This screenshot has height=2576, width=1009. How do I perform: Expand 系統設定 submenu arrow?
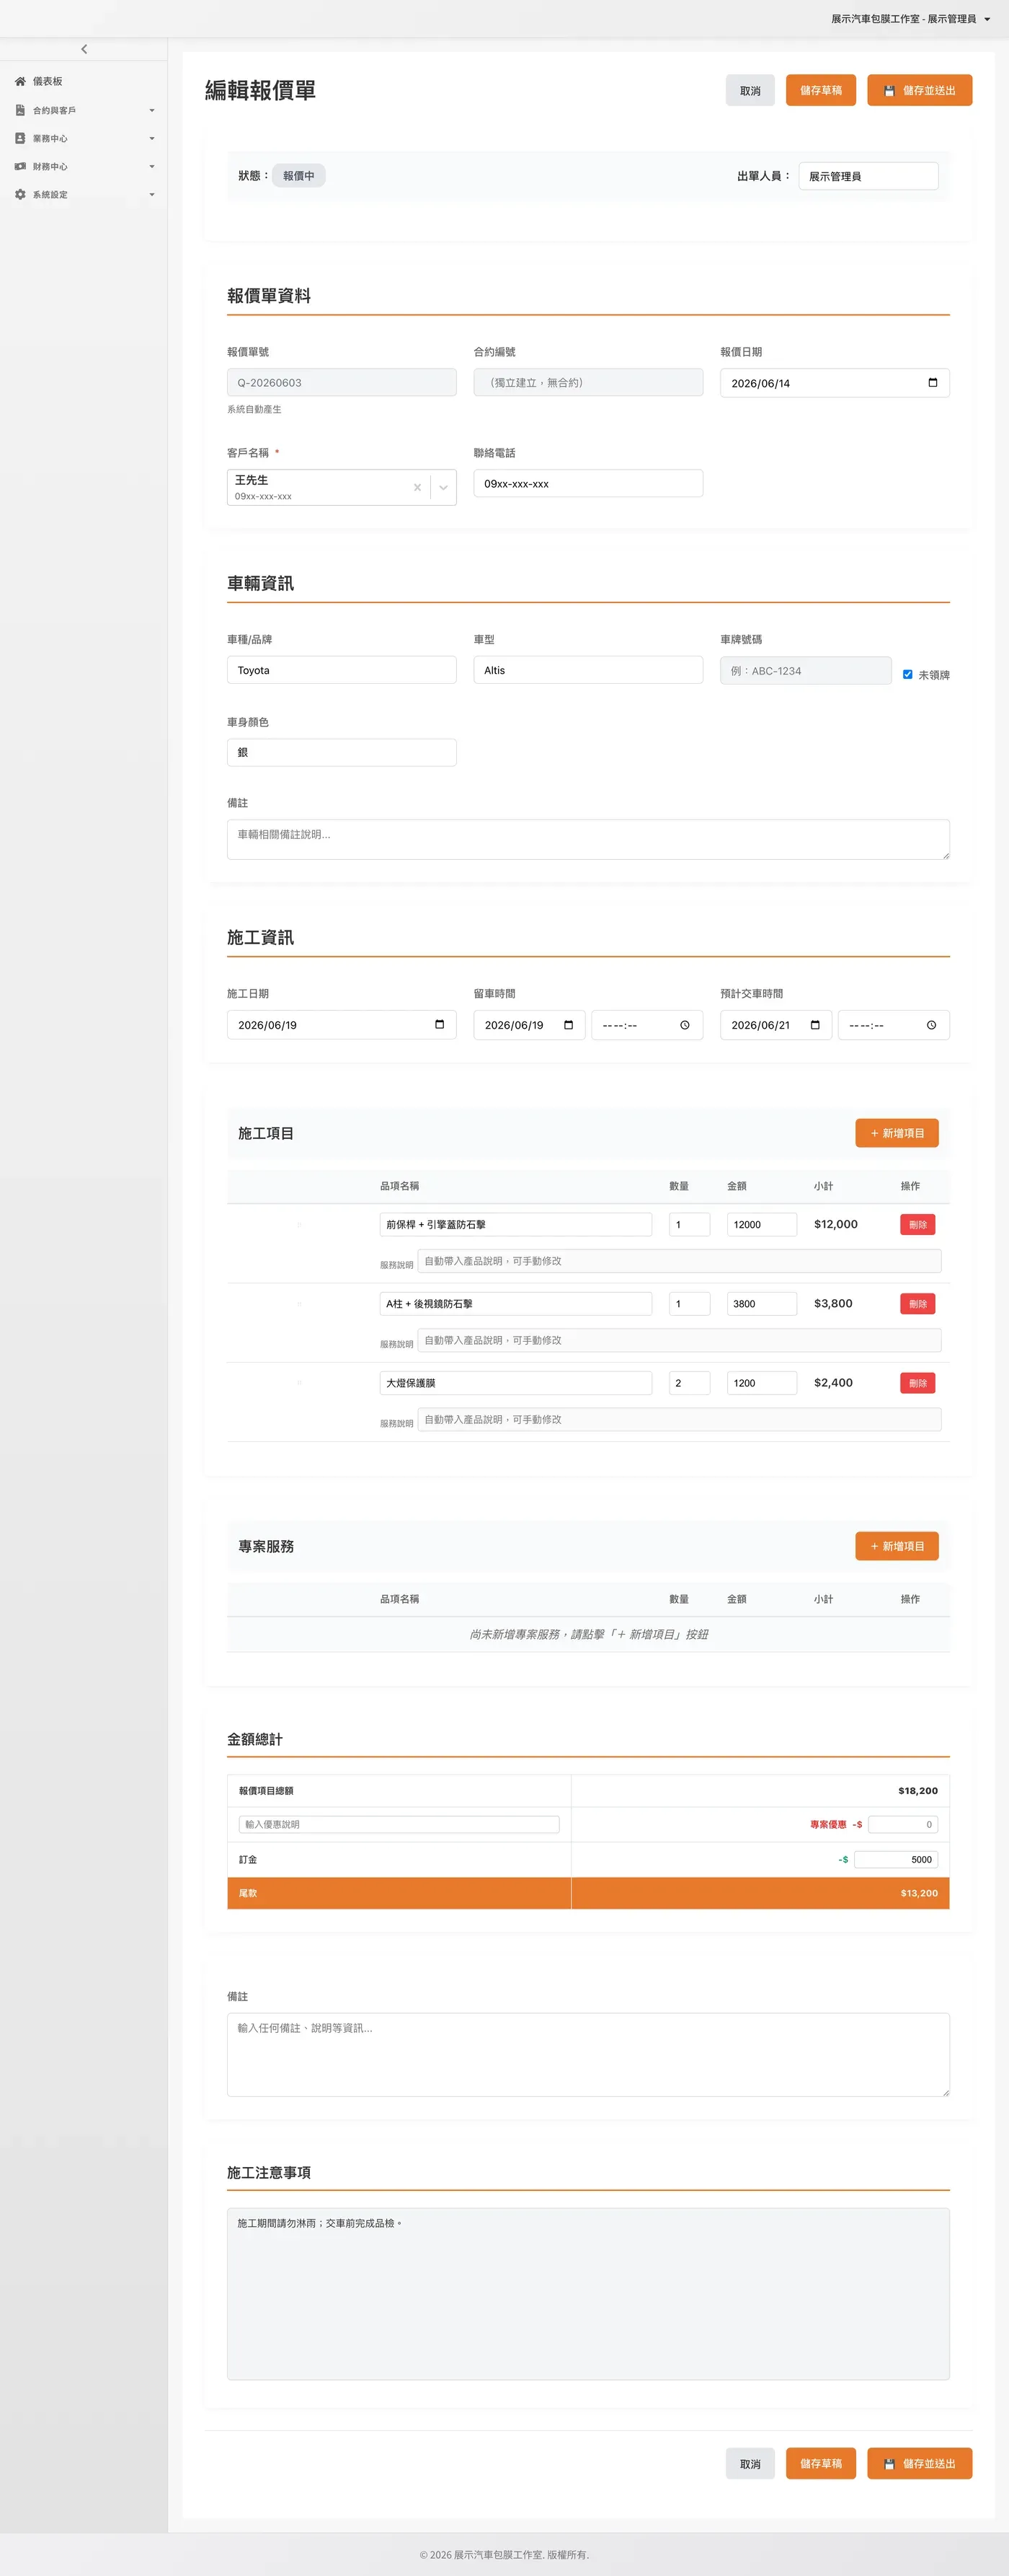pos(152,194)
